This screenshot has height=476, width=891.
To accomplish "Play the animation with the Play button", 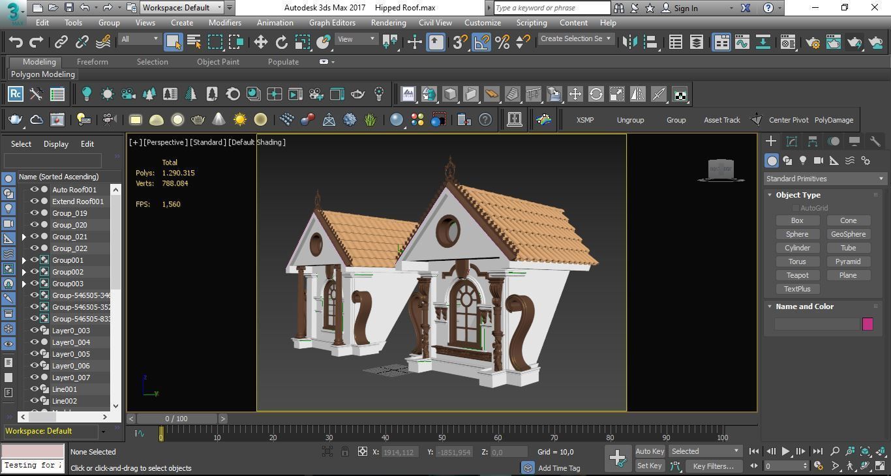I will pyautogui.click(x=786, y=451).
